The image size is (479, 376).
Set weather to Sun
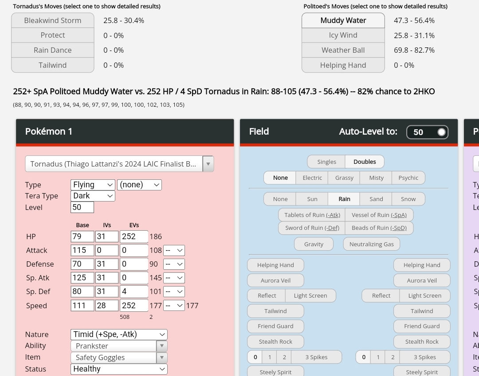coord(312,199)
